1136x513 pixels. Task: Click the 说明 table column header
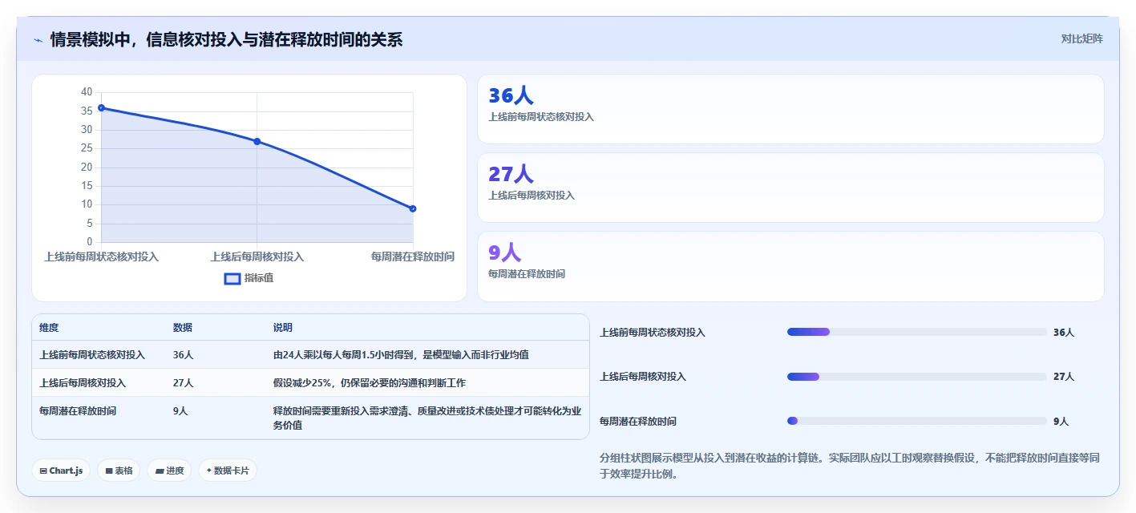click(283, 328)
